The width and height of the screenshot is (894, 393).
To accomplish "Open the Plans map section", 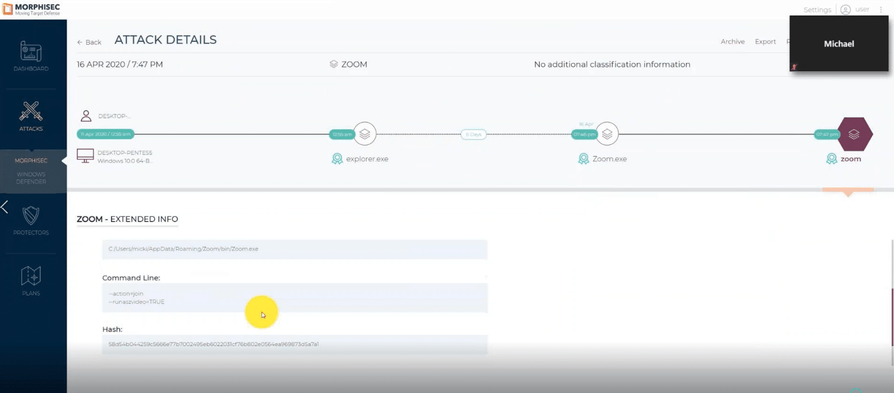I will click(x=31, y=280).
